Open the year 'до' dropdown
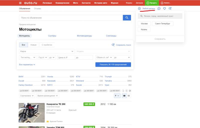This screenshot has height=128, width=200. [x=52, y=57]
